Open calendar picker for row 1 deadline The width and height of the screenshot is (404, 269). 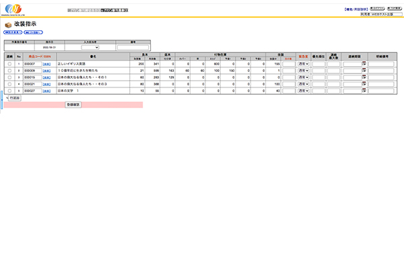pos(364,63)
